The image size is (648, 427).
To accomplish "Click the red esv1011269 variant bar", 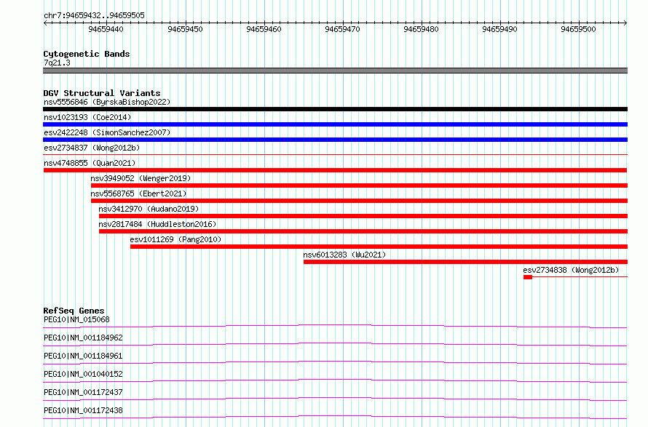I will [x=379, y=247].
